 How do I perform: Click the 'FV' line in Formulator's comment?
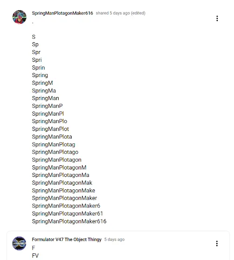[x=35, y=256]
